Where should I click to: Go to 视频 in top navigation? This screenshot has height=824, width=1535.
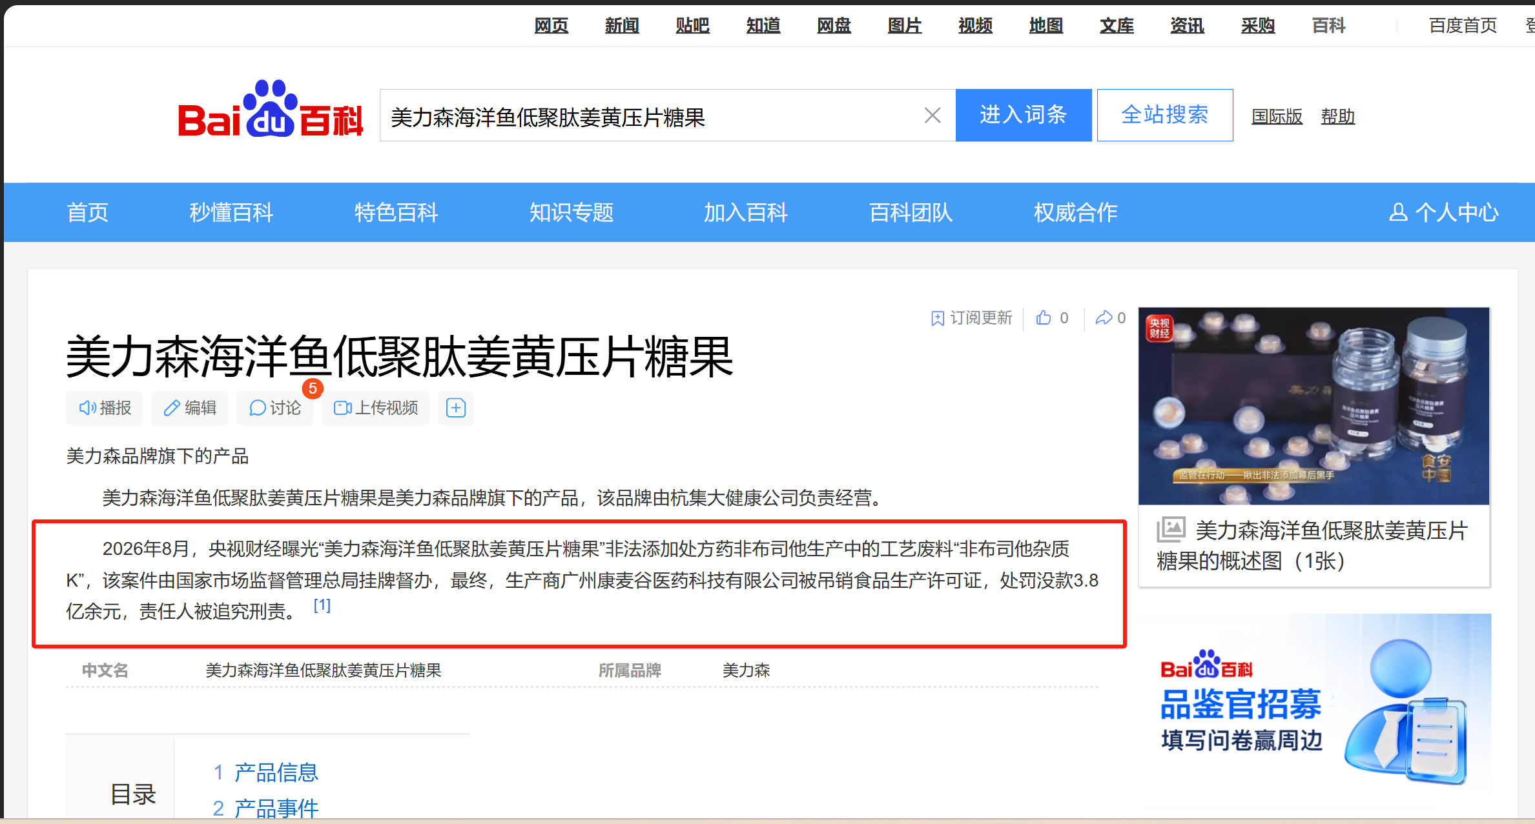(x=975, y=26)
